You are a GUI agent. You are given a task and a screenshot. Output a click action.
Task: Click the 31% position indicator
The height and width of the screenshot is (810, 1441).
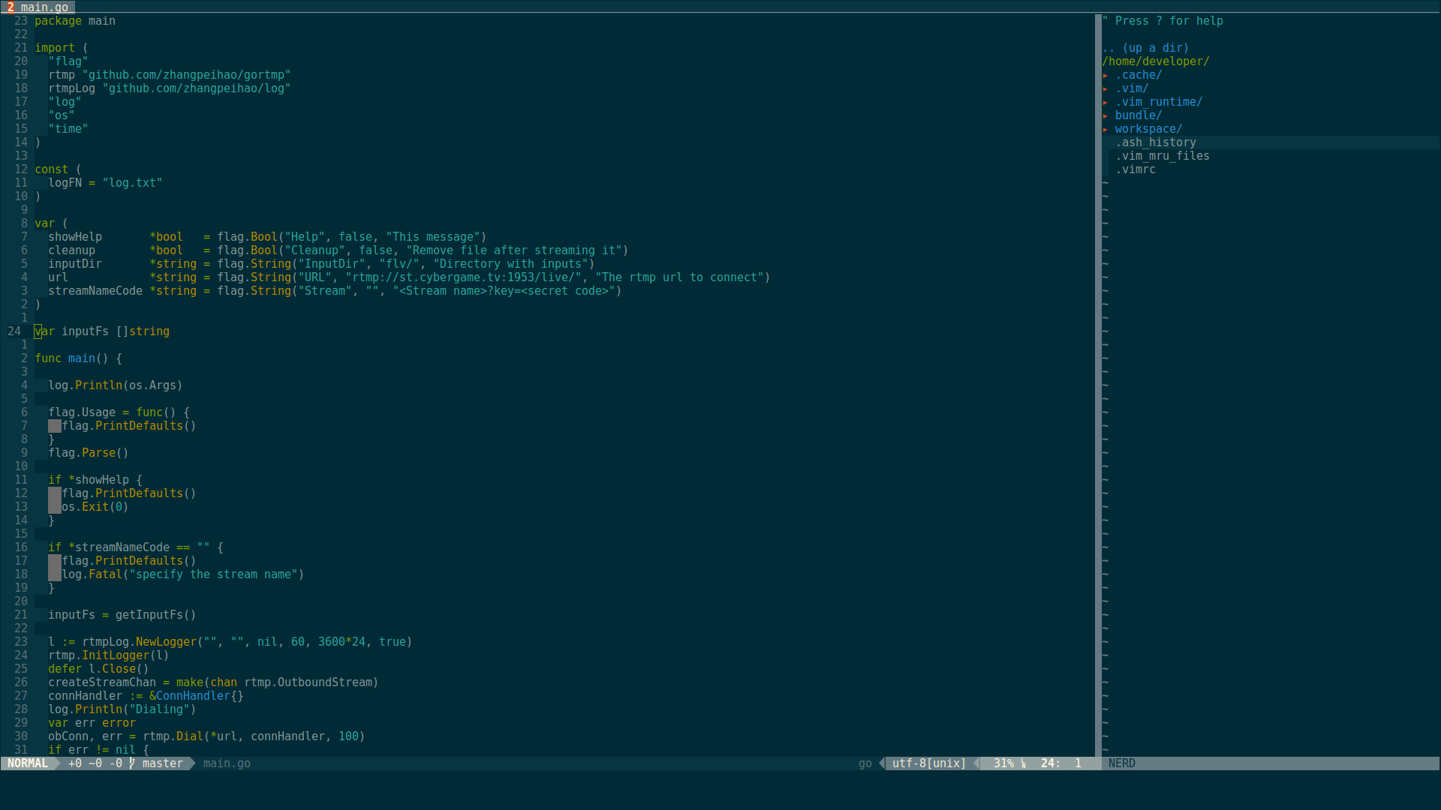[1003, 763]
